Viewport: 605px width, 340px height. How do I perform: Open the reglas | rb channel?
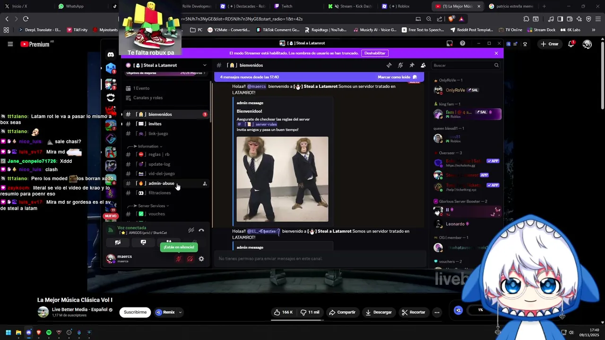pyautogui.click(x=165, y=154)
